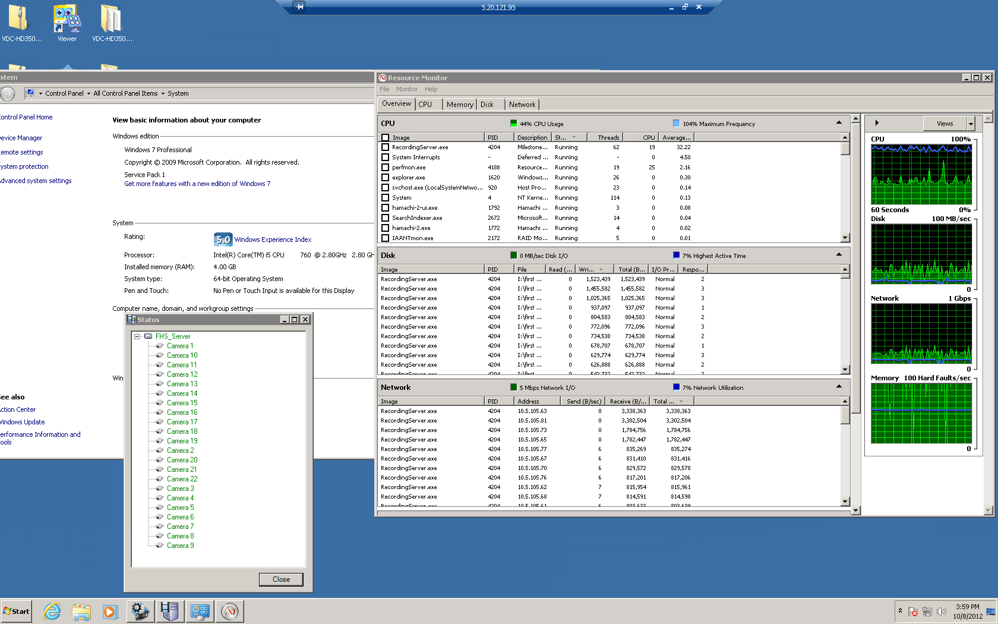Select Camera 9 in the Status tree
This screenshot has height=624, width=998.
click(x=180, y=546)
